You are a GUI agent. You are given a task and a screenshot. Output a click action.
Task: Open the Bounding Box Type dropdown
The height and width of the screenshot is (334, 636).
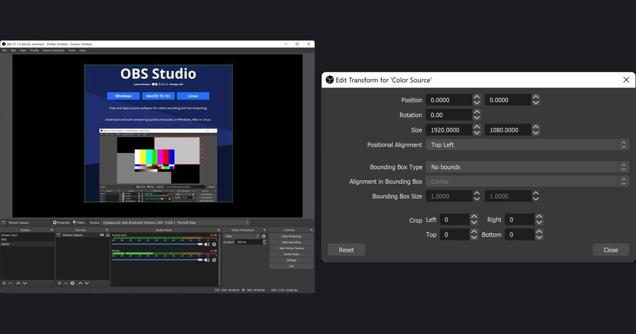pos(528,167)
